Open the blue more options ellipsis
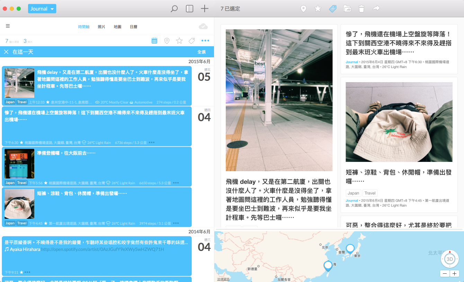 click(205, 41)
